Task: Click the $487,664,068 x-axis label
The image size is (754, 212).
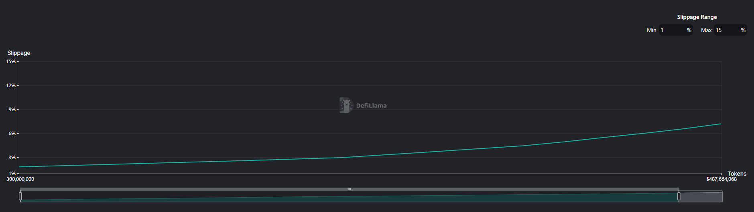Action: [721, 179]
